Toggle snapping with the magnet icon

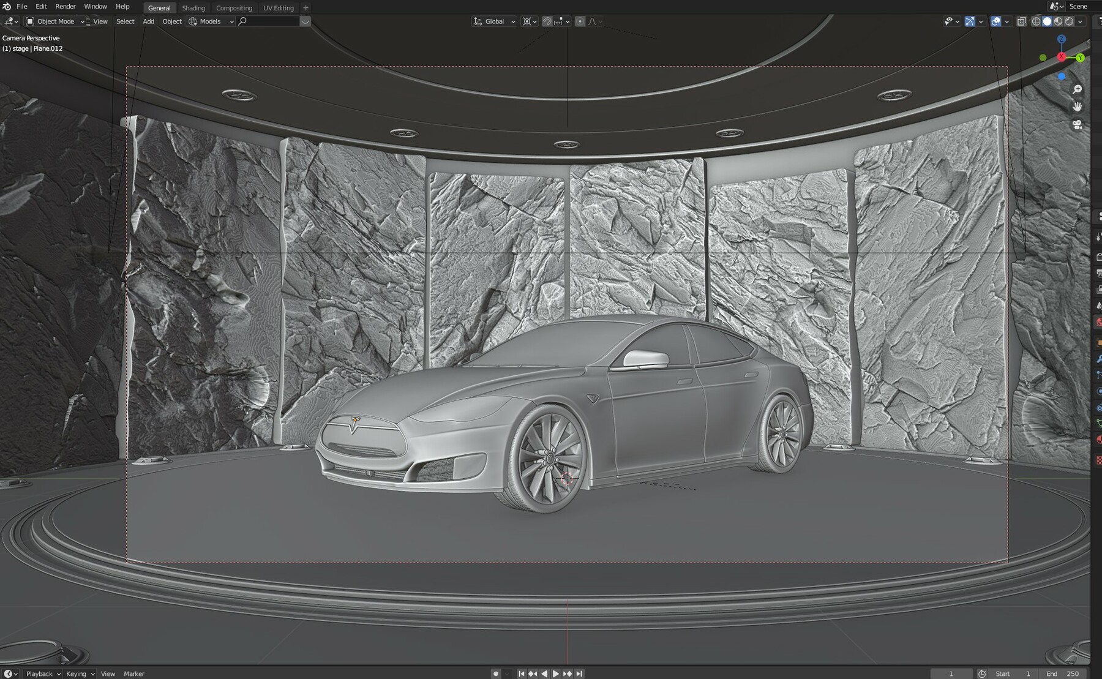(547, 21)
